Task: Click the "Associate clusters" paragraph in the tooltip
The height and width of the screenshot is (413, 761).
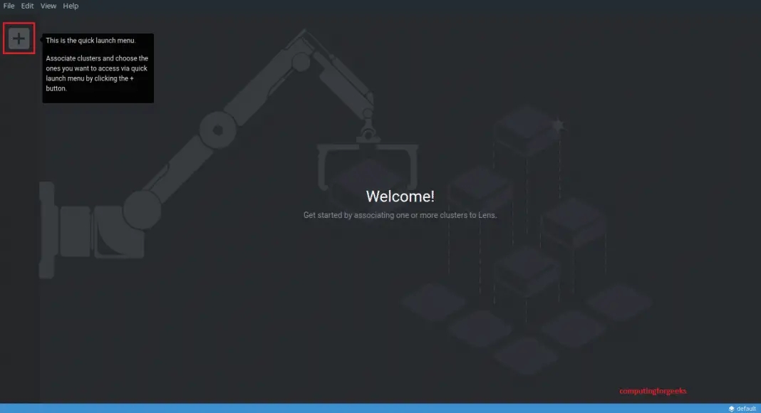Action: pos(97,73)
